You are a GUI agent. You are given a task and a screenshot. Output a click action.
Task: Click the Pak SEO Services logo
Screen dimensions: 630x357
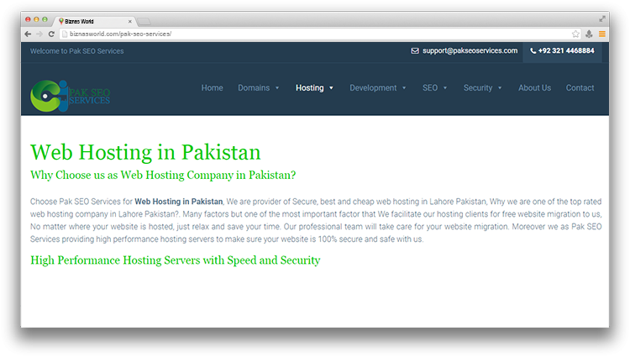(70, 94)
